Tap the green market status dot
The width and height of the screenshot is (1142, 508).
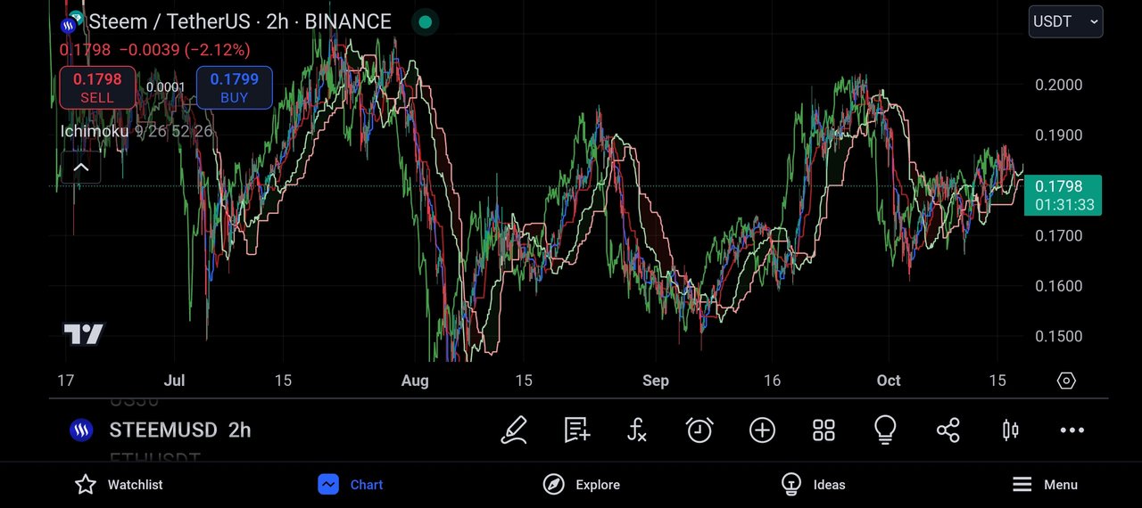click(x=426, y=21)
